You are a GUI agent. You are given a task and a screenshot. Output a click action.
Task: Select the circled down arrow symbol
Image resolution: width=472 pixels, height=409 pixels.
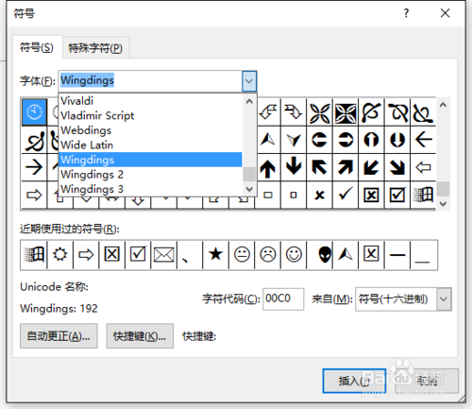click(x=397, y=140)
